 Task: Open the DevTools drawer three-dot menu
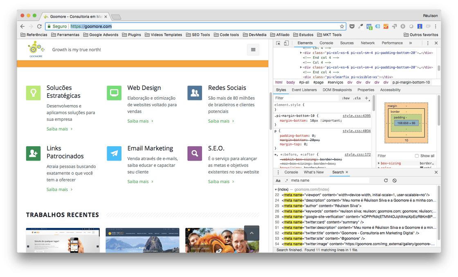coord(278,172)
